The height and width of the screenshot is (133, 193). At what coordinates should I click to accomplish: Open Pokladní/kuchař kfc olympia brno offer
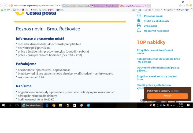tap(158, 60)
